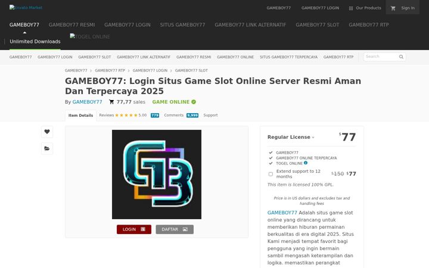Click the Envato Market logo
Screen dimensions: 429x268
[x=26, y=8]
